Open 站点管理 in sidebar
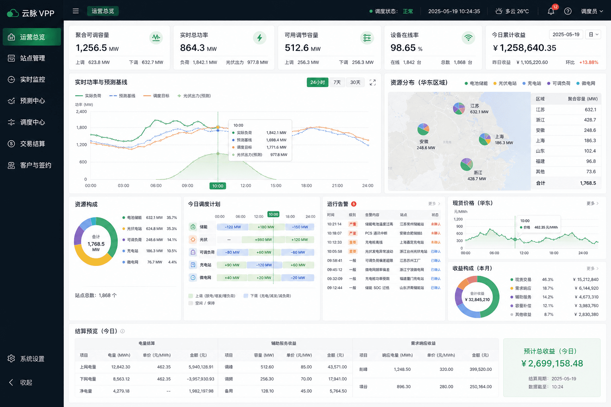Screen dimensions: 611x407 pyautogui.click(x=32, y=58)
